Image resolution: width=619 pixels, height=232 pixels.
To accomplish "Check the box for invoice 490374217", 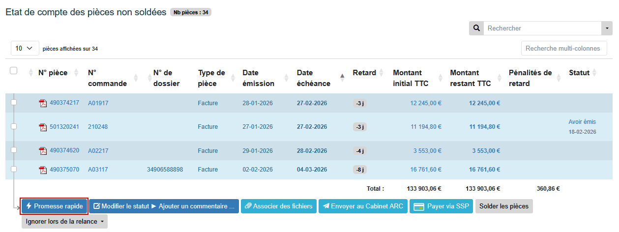I will pos(14,102).
